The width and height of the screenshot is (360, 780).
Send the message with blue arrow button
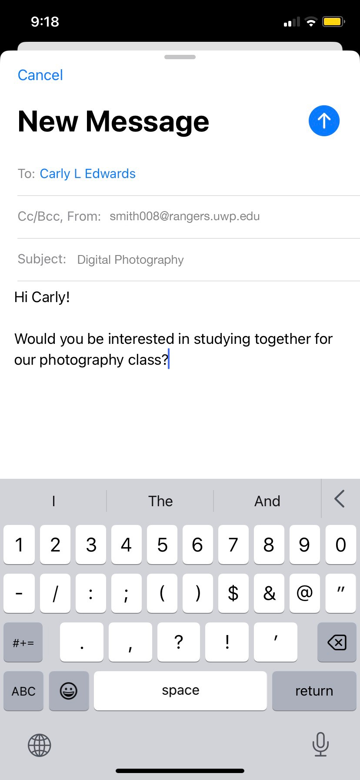click(x=324, y=121)
